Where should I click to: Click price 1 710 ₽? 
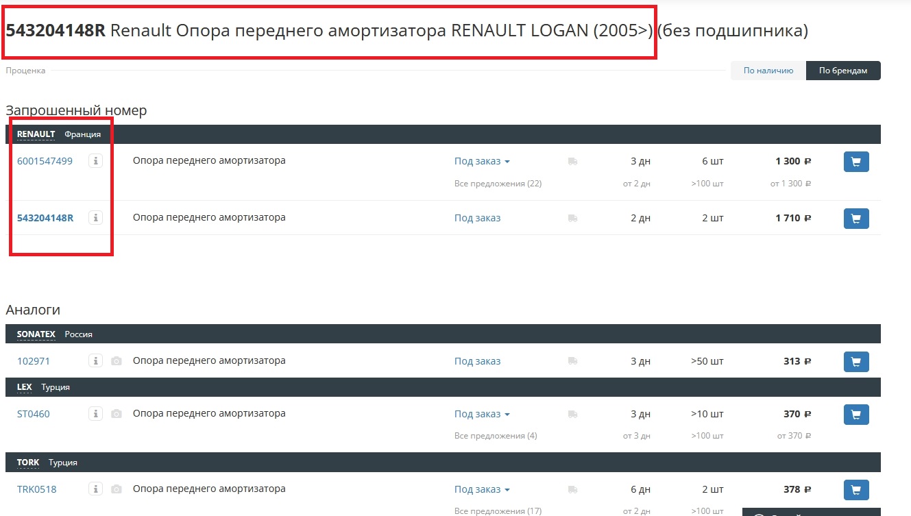pyautogui.click(x=793, y=219)
